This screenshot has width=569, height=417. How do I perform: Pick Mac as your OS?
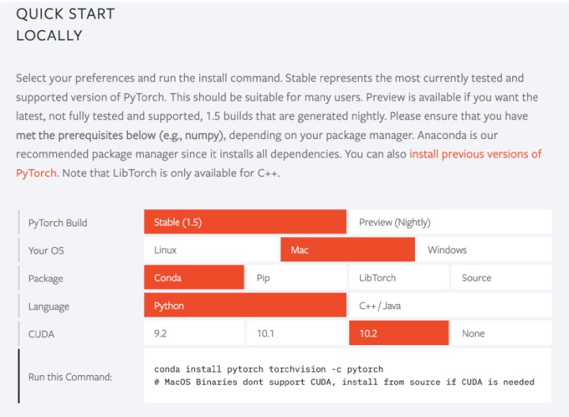tap(348, 250)
